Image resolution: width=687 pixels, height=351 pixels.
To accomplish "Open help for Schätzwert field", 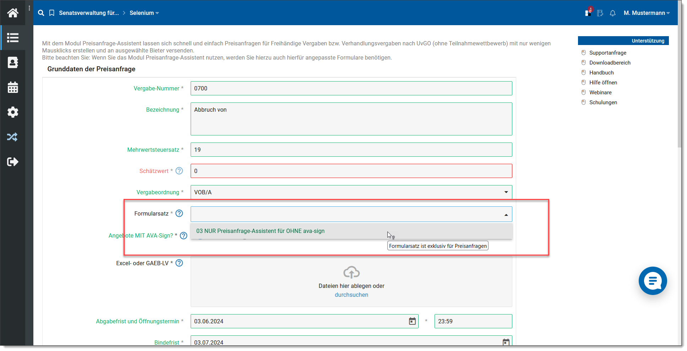I will [x=179, y=171].
